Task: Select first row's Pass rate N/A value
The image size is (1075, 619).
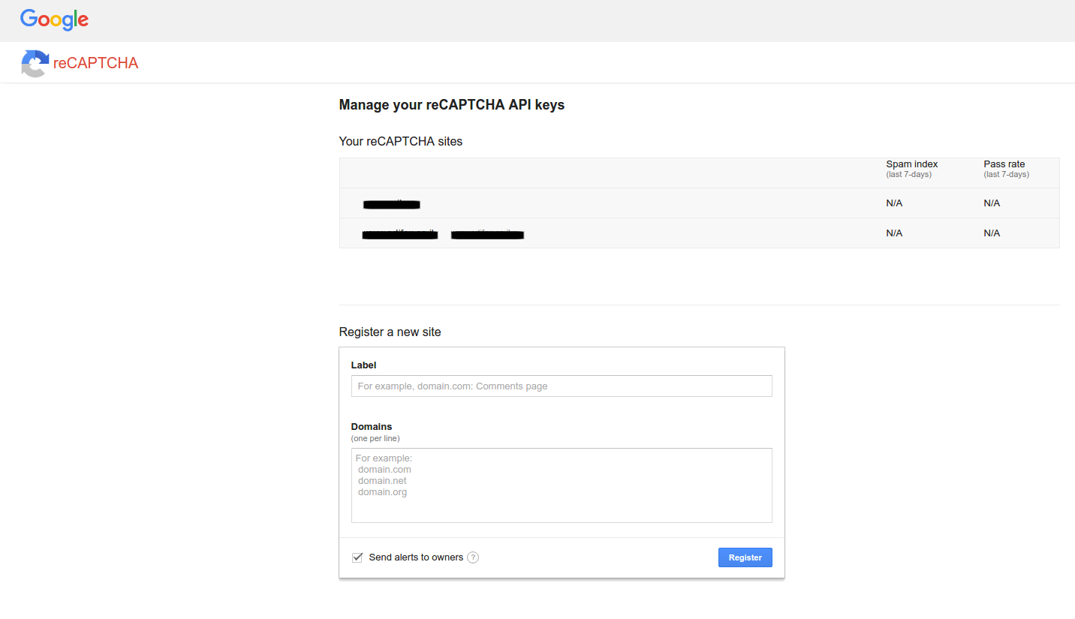Action: [x=992, y=203]
